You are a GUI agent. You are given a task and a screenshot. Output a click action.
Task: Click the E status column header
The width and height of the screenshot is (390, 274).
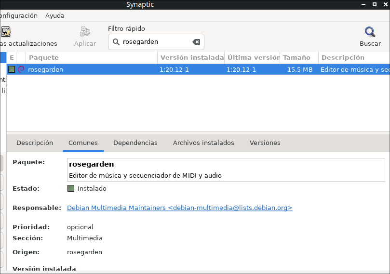[x=12, y=58]
